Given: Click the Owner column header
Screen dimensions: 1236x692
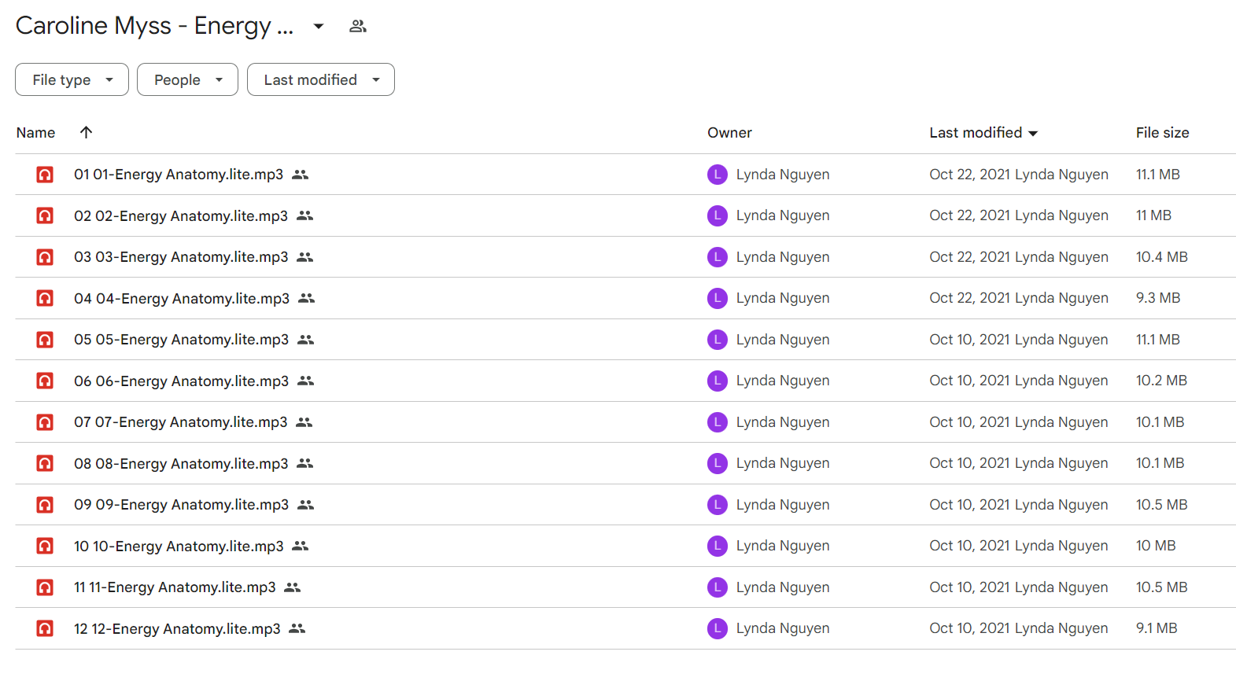Looking at the screenshot, I should pos(729,133).
